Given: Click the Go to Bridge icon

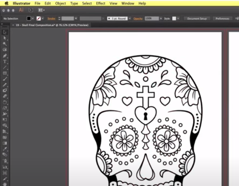Looking at the screenshot, I should point(31,10).
